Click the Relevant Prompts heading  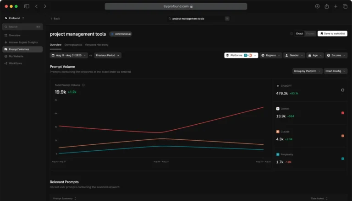point(64,182)
